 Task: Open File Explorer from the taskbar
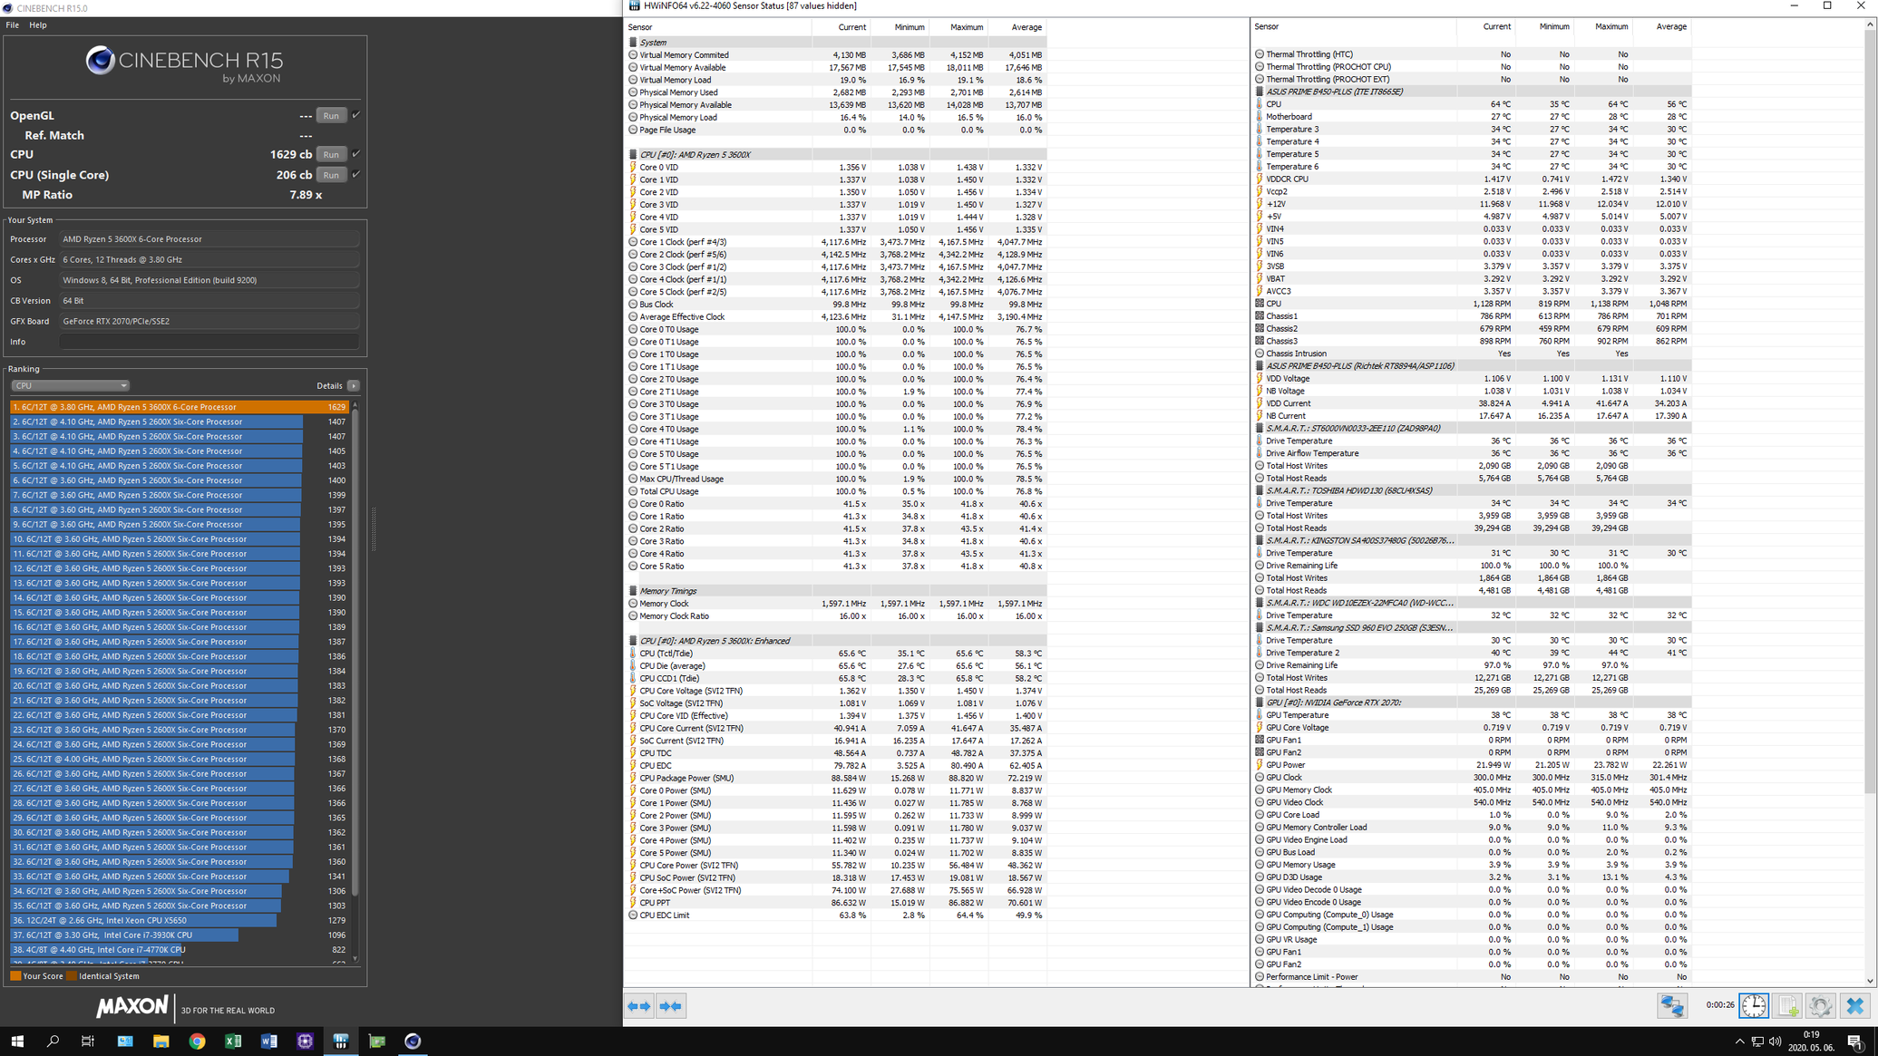pyautogui.click(x=161, y=1041)
